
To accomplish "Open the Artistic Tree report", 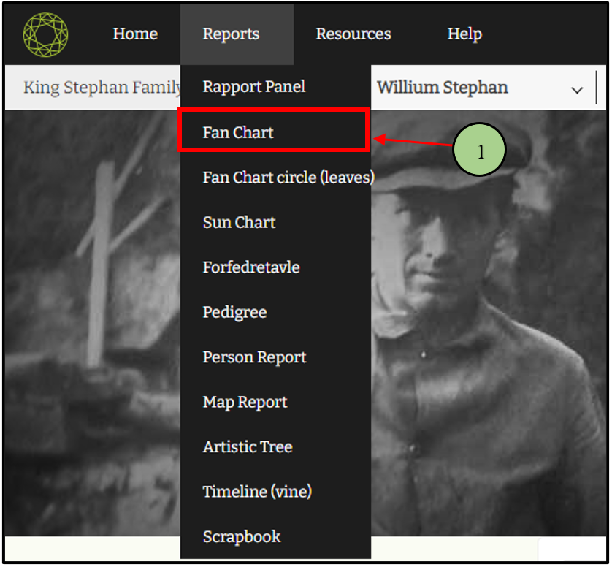I will point(247,447).
